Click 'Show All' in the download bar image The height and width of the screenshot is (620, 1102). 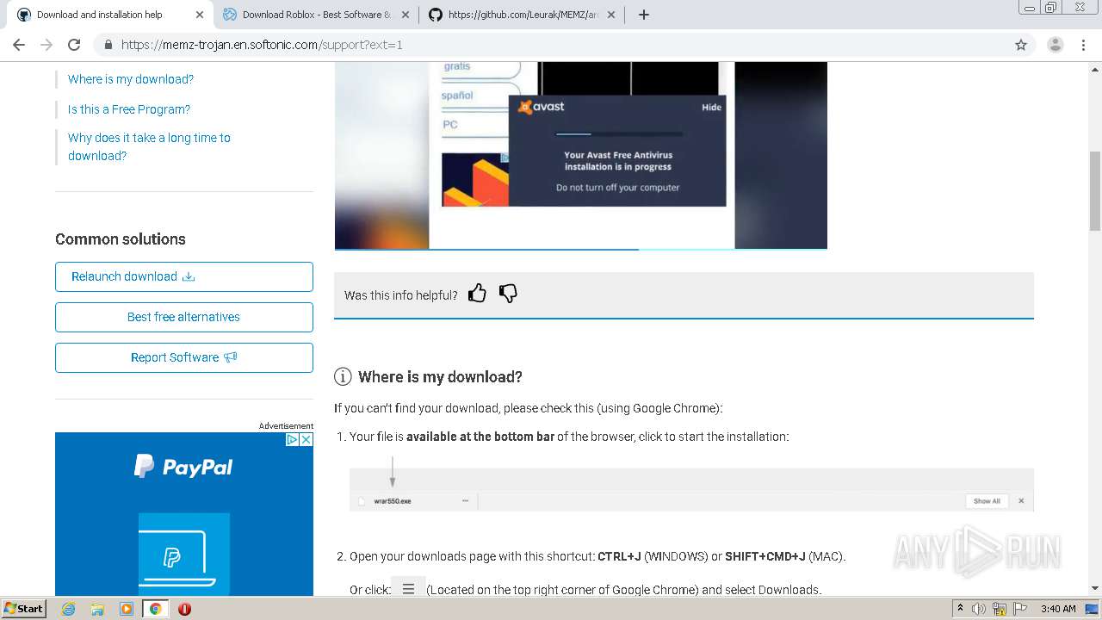click(x=987, y=500)
